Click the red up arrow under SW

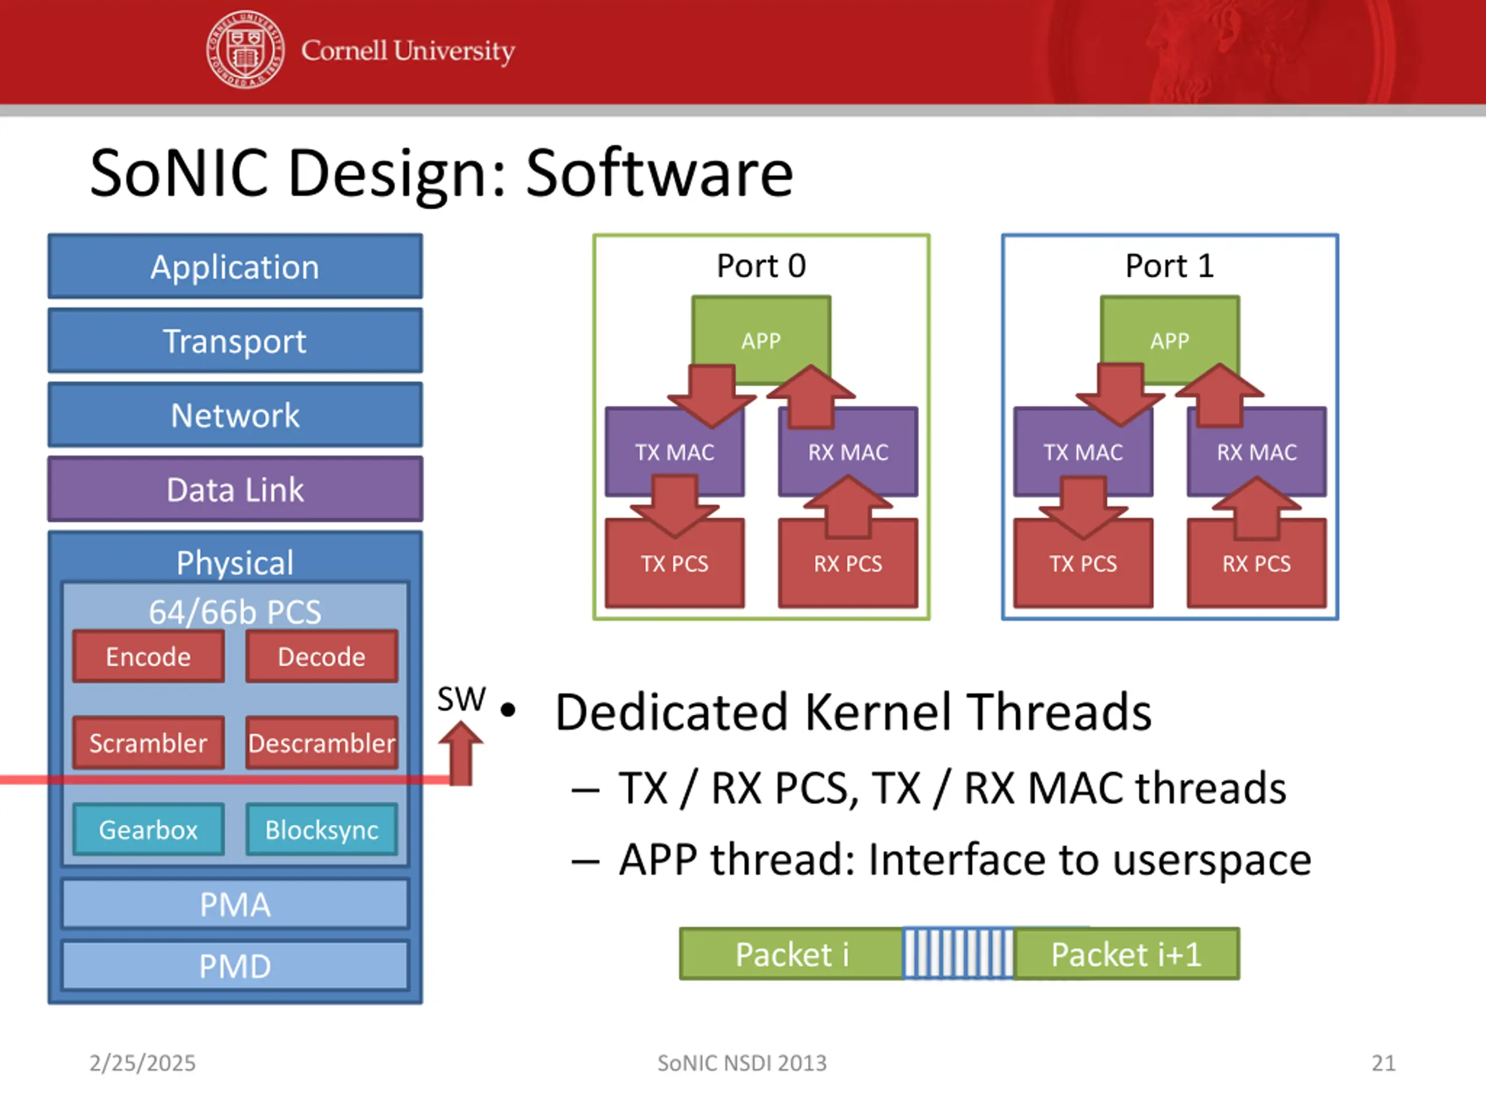(461, 754)
